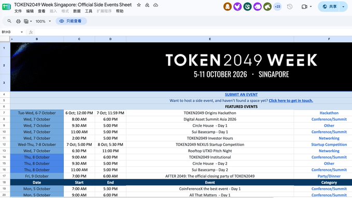Click the Google Sheets home icon
The image size is (352, 198).
pos(6,7)
